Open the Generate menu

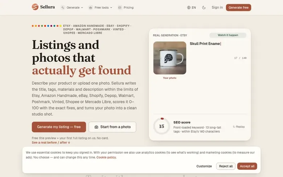pos(72,8)
